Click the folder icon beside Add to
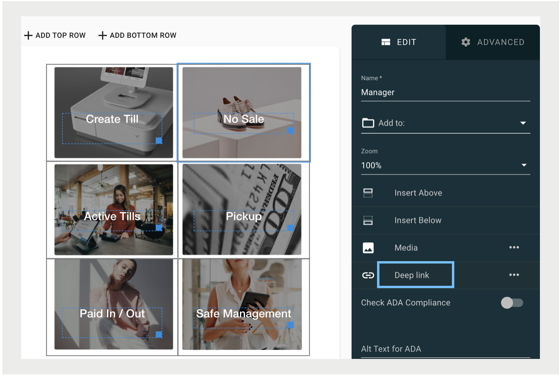The height and width of the screenshot is (376, 559). click(x=368, y=123)
